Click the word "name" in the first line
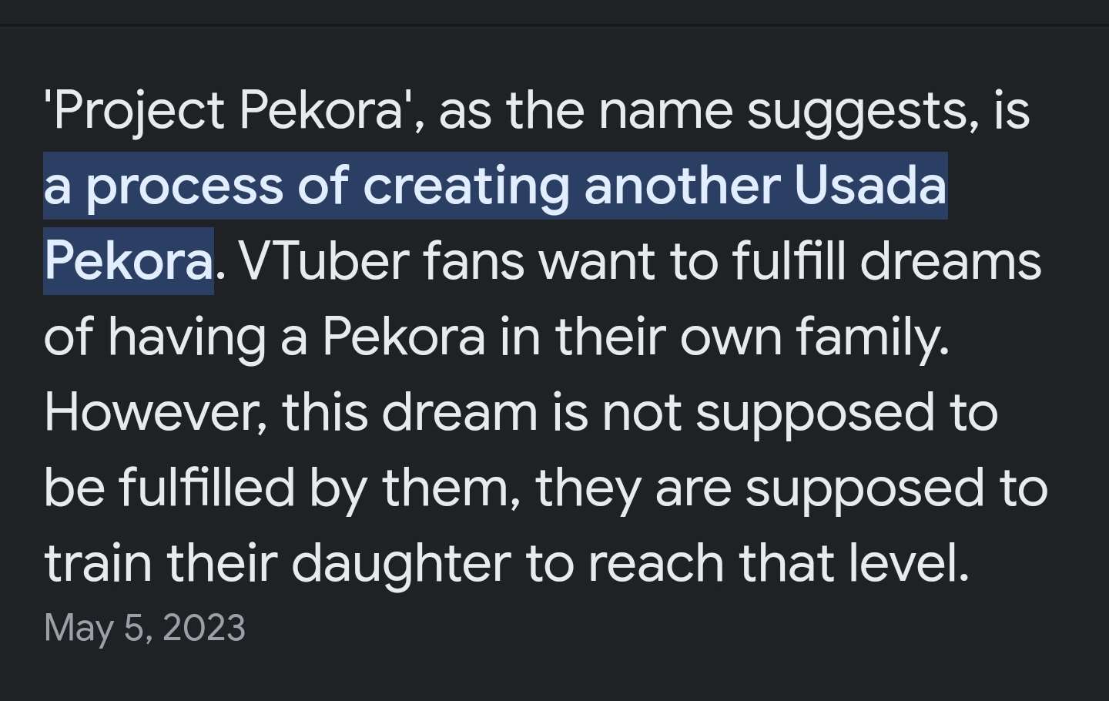The width and height of the screenshot is (1109, 701). point(665,111)
